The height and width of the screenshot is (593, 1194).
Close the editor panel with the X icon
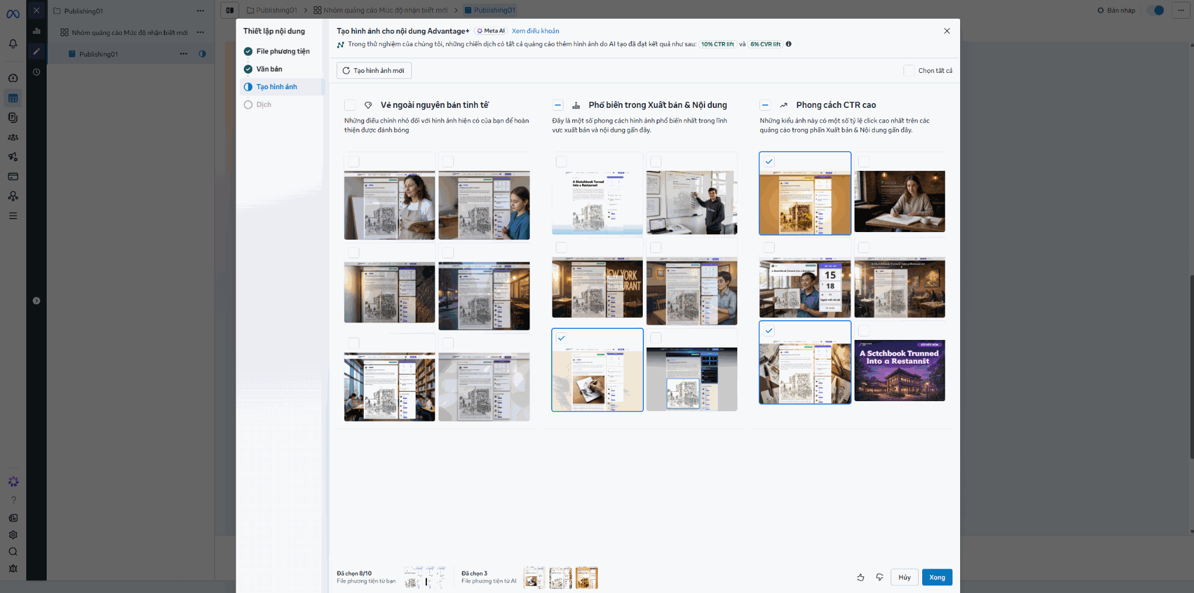coord(36,10)
